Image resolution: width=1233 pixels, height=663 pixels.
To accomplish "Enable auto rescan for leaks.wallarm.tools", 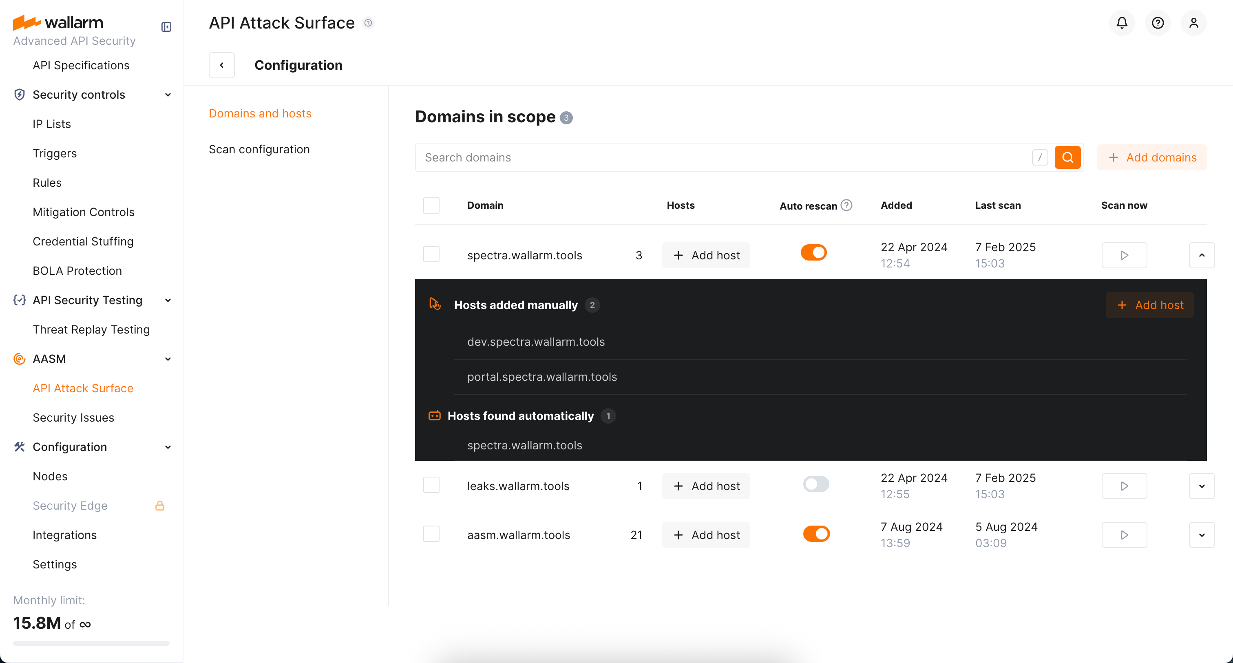I will [x=815, y=484].
